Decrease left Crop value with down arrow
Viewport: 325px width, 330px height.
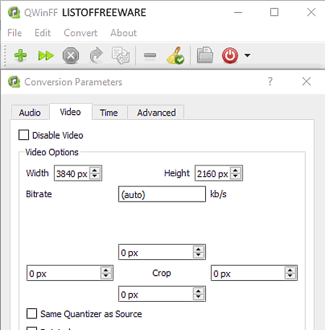tap(106, 276)
